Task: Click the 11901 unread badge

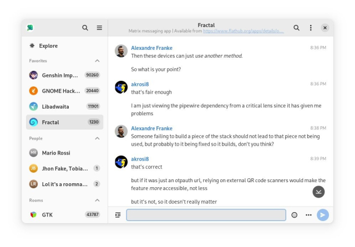Action: [x=93, y=106]
